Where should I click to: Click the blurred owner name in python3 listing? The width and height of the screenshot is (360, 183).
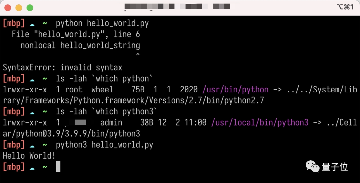tap(80, 123)
